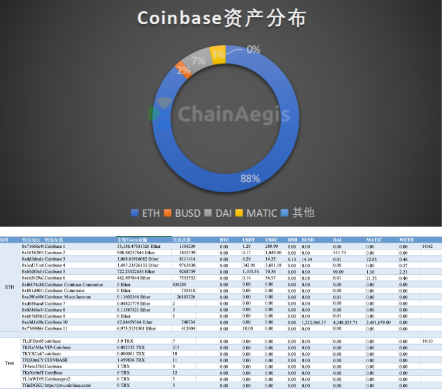Select cell 6,973.5151501 Ether
This screenshot has height=391, width=443.
(144, 329)
